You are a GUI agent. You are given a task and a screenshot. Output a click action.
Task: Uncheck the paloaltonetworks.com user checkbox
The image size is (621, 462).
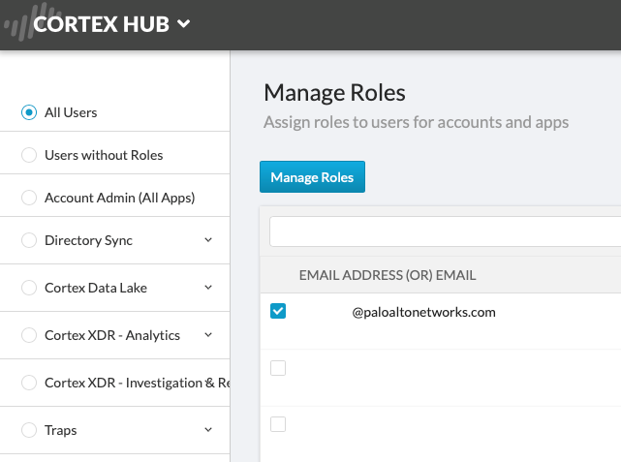click(278, 311)
